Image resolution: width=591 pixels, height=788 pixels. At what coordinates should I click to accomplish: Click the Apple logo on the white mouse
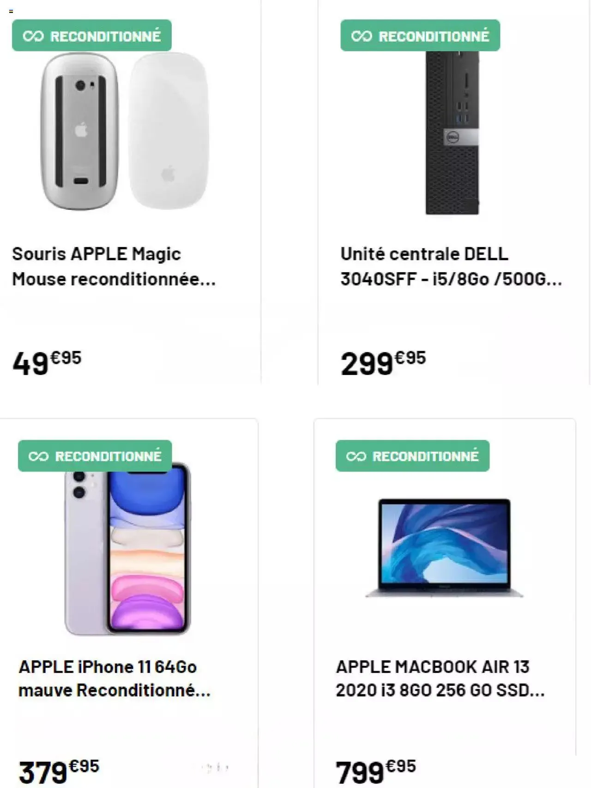(168, 175)
